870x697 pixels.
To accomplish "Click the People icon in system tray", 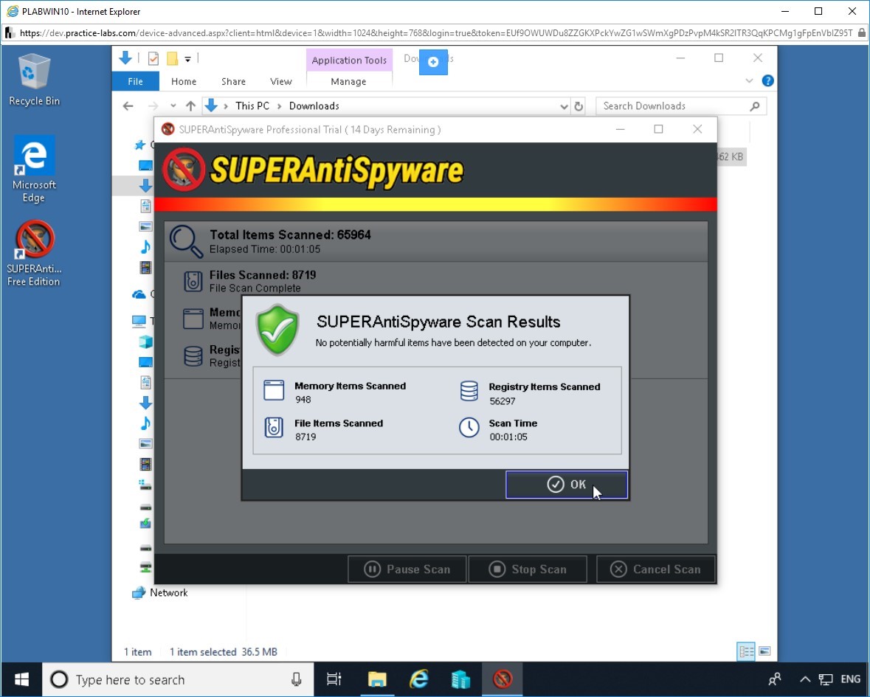I will pos(775,679).
